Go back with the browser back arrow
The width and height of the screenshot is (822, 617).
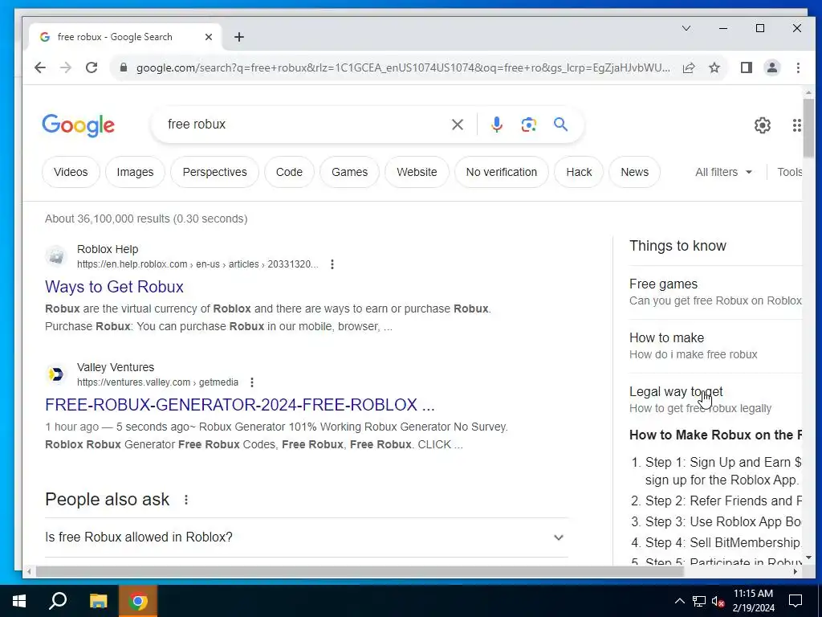[x=40, y=67]
